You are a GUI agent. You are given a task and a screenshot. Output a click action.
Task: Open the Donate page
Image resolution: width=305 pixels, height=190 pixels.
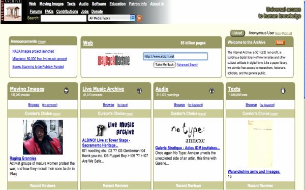coord(97,12)
